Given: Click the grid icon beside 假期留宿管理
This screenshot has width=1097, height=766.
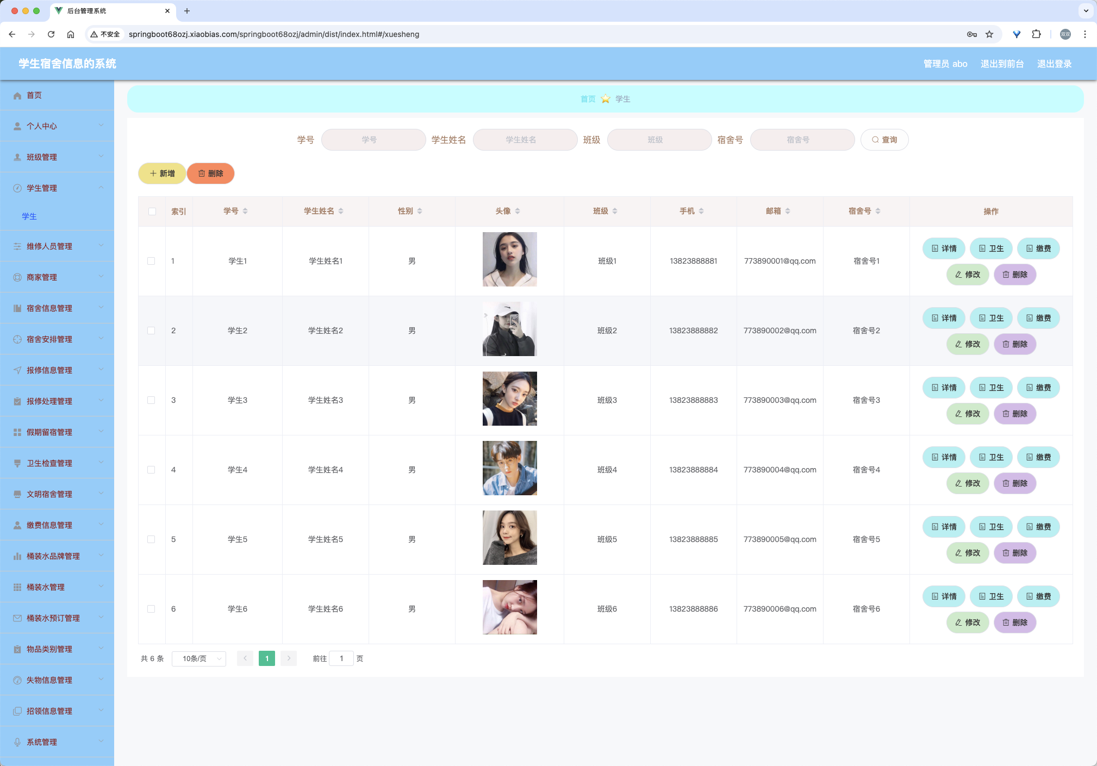Looking at the screenshot, I should [x=17, y=432].
